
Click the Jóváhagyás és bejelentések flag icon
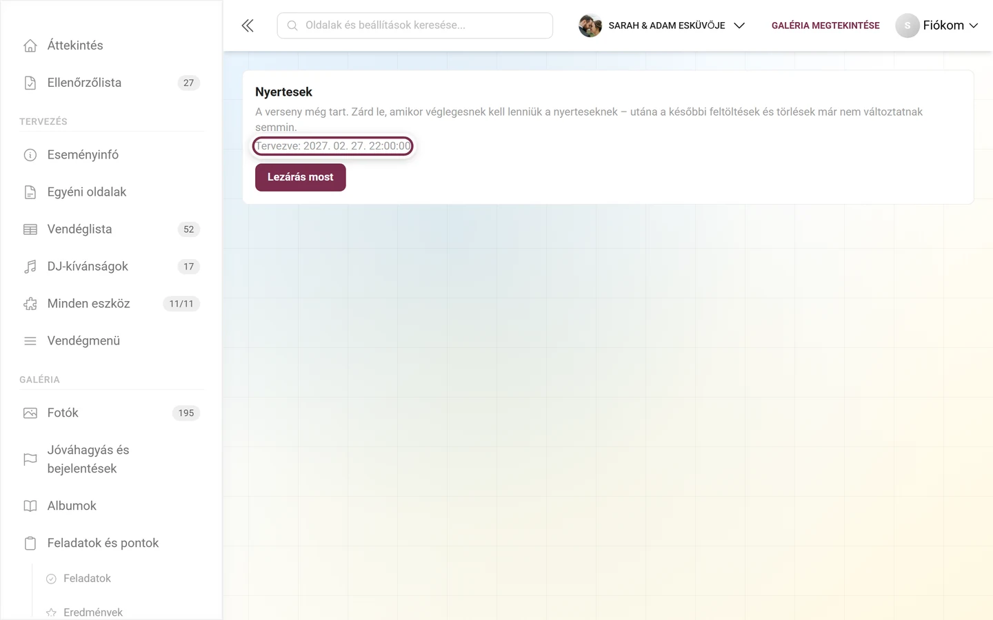click(x=30, y=459)
